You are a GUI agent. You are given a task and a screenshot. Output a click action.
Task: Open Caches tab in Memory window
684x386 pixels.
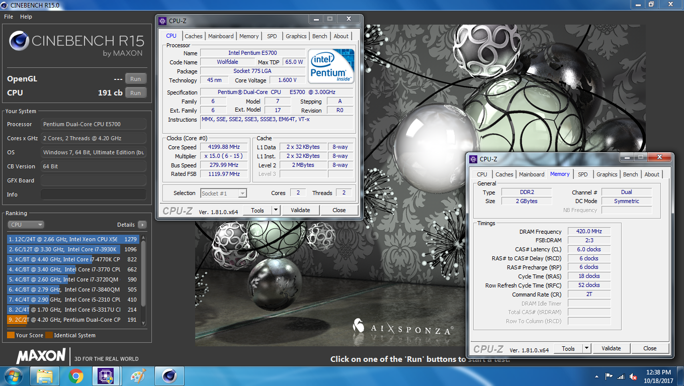pos(504,174)
